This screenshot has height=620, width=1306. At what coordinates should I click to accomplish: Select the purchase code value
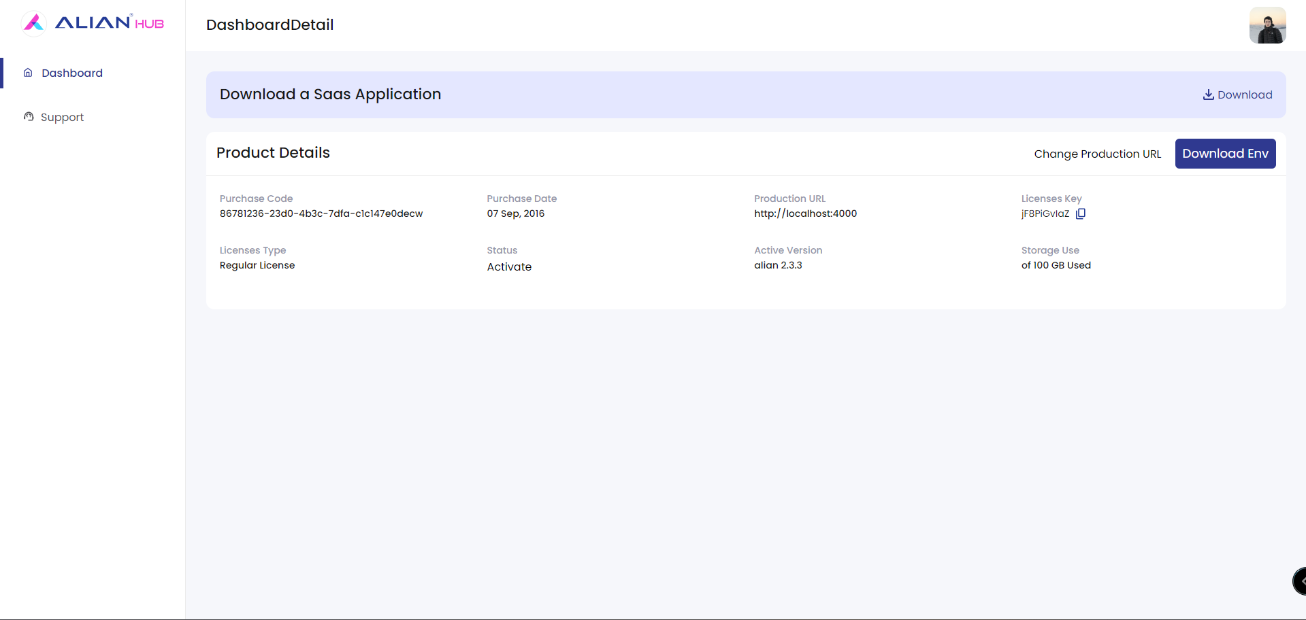(321, 213)
